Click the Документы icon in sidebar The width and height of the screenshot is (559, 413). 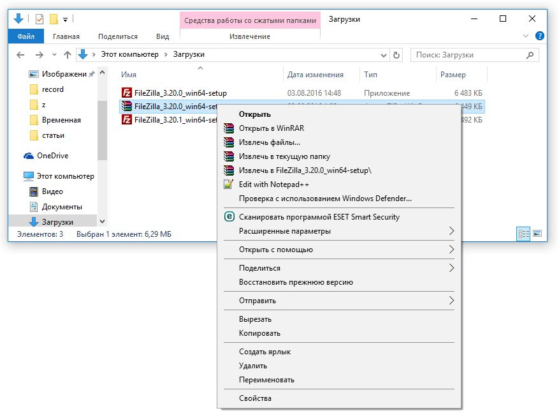[x=34, y=207]
